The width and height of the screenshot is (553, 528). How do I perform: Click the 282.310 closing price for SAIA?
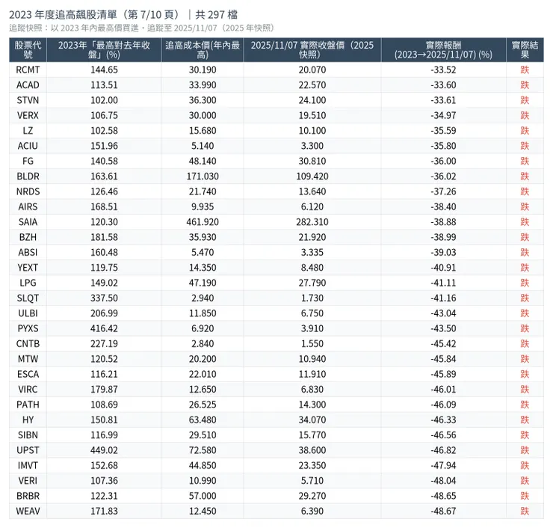[x=312, y=222]
